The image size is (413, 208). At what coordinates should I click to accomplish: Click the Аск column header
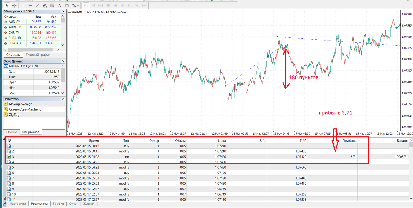tap(50, 16)
